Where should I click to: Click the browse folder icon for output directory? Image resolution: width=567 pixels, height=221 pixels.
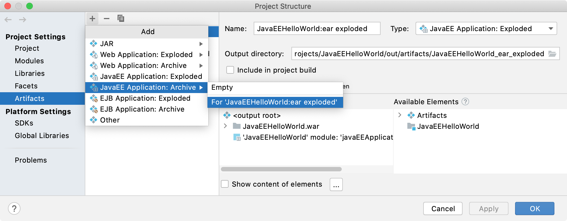click(x=552, y=54)
